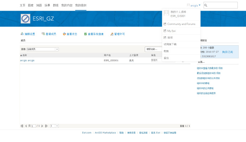Open 联系 Esri footer link

(156, 133)
